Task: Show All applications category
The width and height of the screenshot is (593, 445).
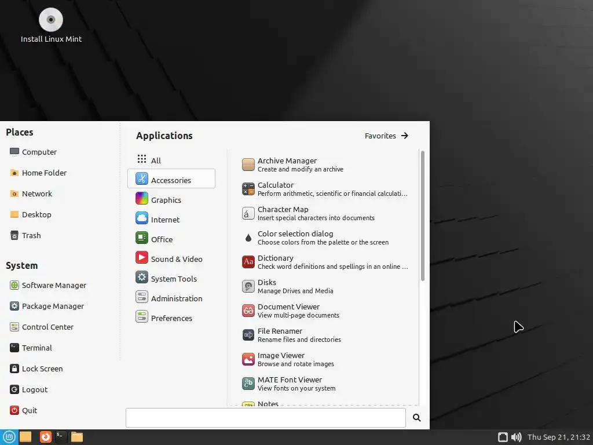Action: point(171,159)
